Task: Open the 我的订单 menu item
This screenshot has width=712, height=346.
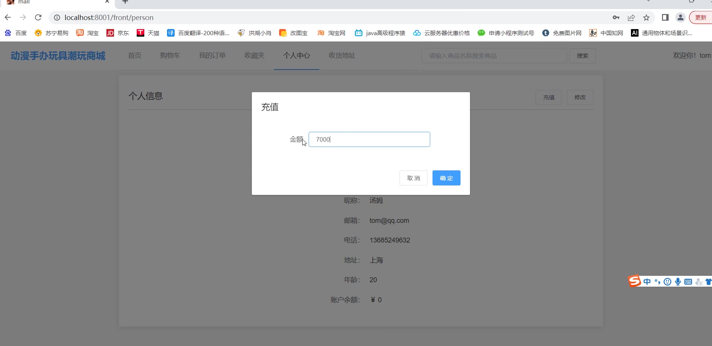Action: pyautogui.click(x=212, y=56)
